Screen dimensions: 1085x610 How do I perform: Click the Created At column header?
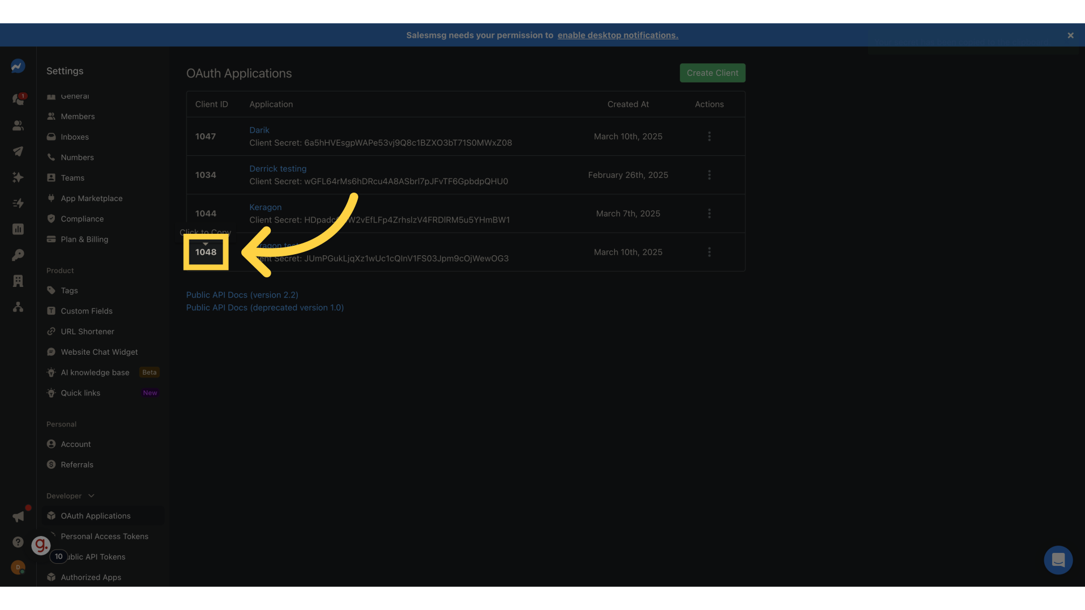(x=628, y=104)
